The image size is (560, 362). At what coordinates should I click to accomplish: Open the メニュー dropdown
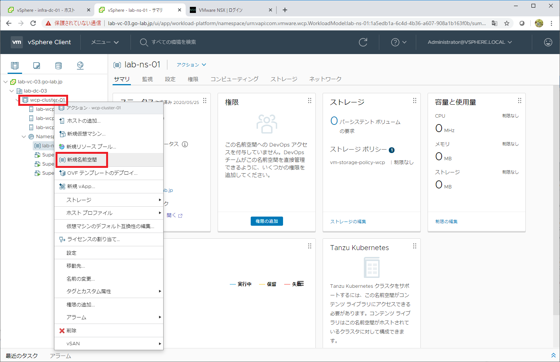[105, 42]
